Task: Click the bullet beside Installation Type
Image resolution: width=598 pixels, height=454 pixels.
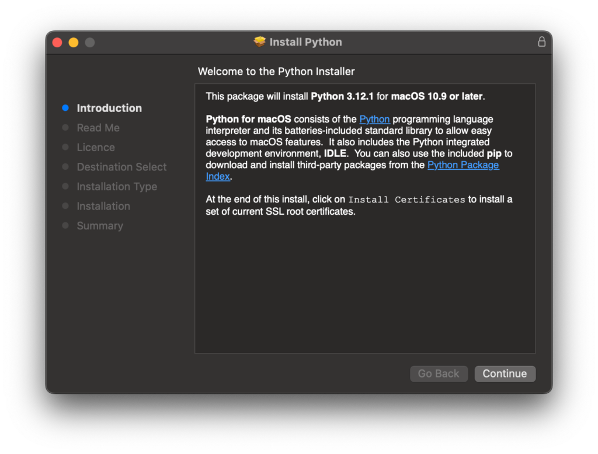Action: tap(64, 186)
